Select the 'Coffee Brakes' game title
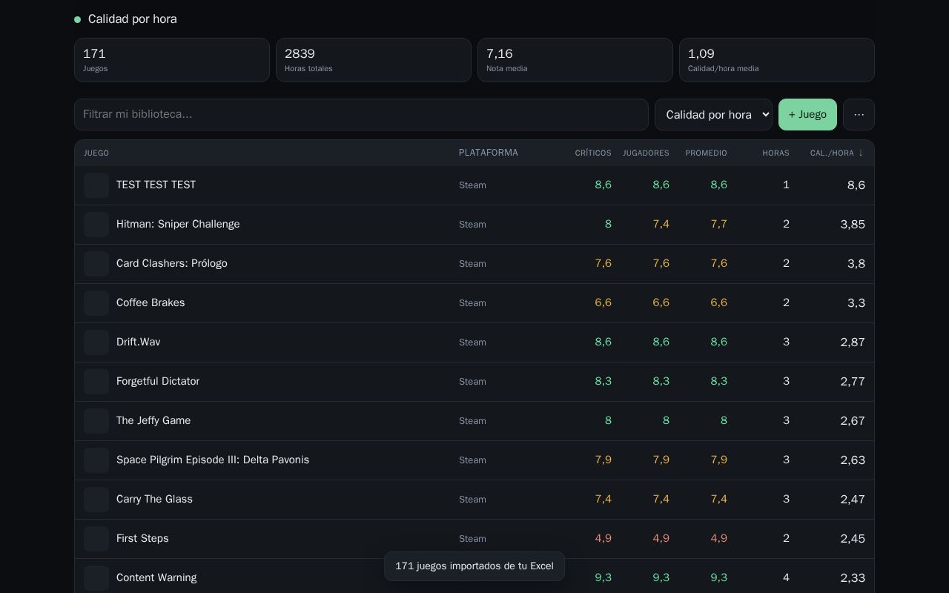Image resolution: width=949 pixels, height=593 pixels. (151, 302)
